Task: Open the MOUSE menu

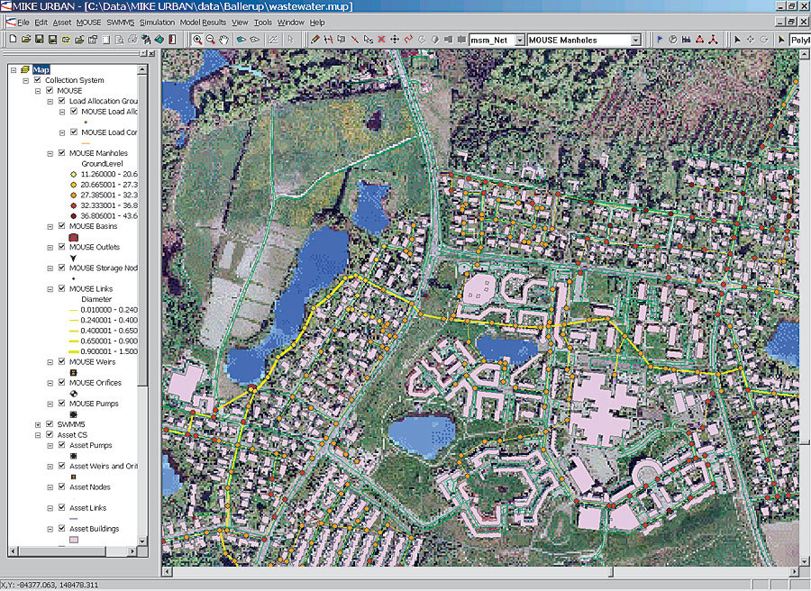Action: 89,23
